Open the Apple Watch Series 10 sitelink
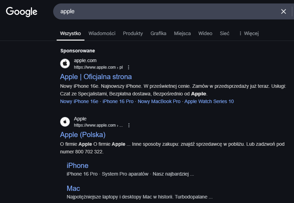 (209, 101)
